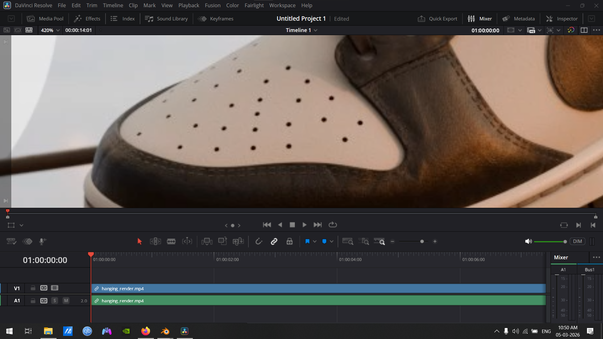Open the Color menu
This screenshot has width=603, height=339.
(232, 5)
